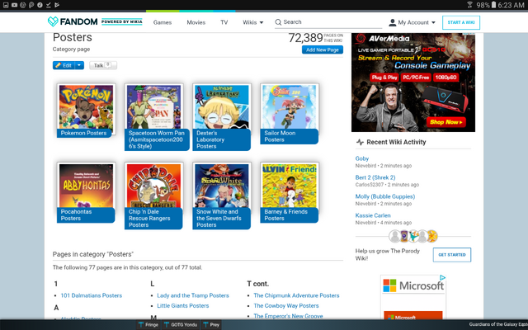528x330 pixels.
Task: Click the Fringe trident icon in bottom bar
Action: pyautogui.click(x=141, y=324)
